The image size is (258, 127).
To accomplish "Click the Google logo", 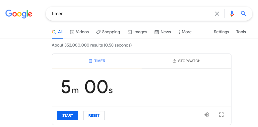I will 19,14.
